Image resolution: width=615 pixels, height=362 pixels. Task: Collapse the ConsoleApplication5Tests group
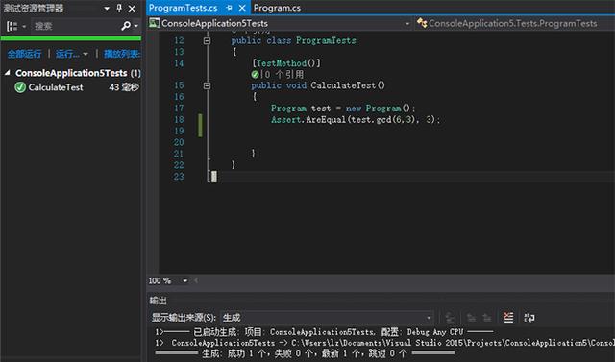pos(8,73)
